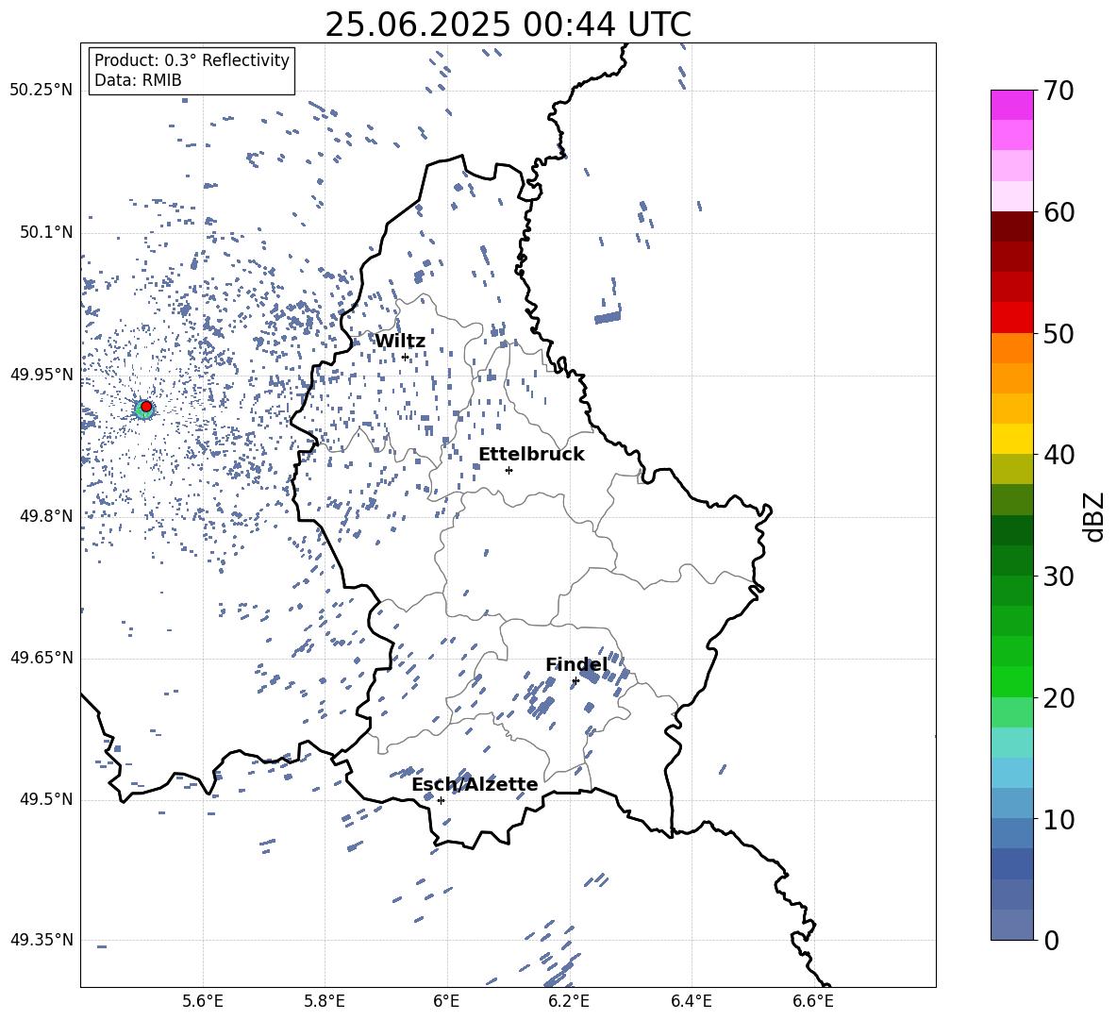1117x1020 pixels.
Task: Click the cross marker under Wiltz
Action: pyautogui.click(x=406, y=358)
